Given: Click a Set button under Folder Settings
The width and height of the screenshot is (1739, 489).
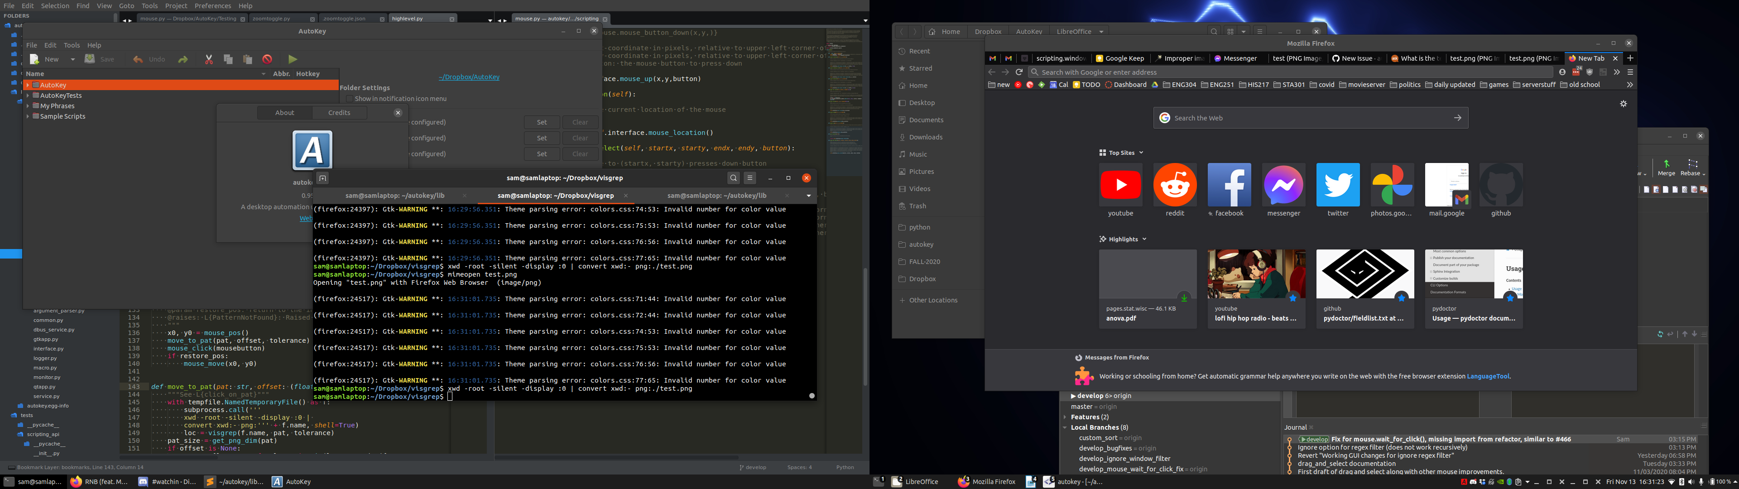Looking at the screenshot, I should coord(542,122).
